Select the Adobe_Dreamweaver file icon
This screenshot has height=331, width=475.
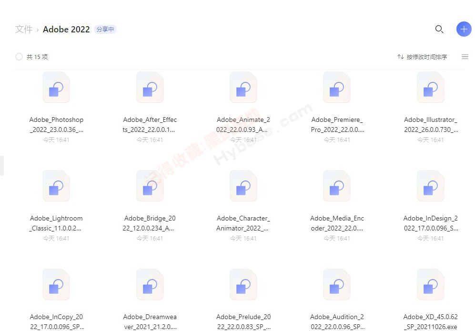click(x=150, y=285)
